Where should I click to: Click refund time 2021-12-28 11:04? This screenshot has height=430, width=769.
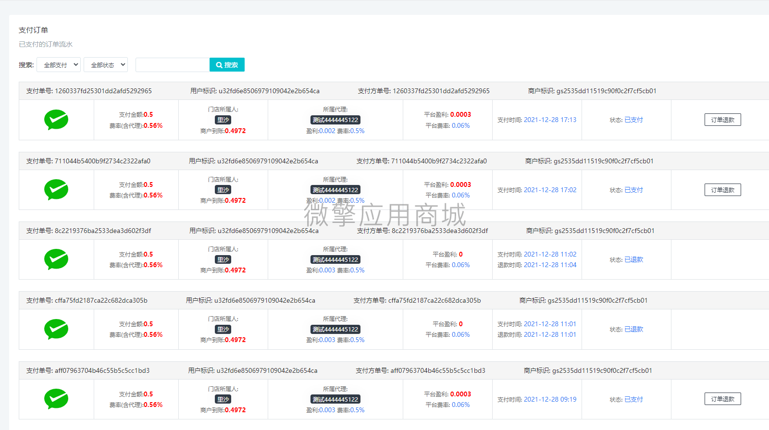(550, 265)
